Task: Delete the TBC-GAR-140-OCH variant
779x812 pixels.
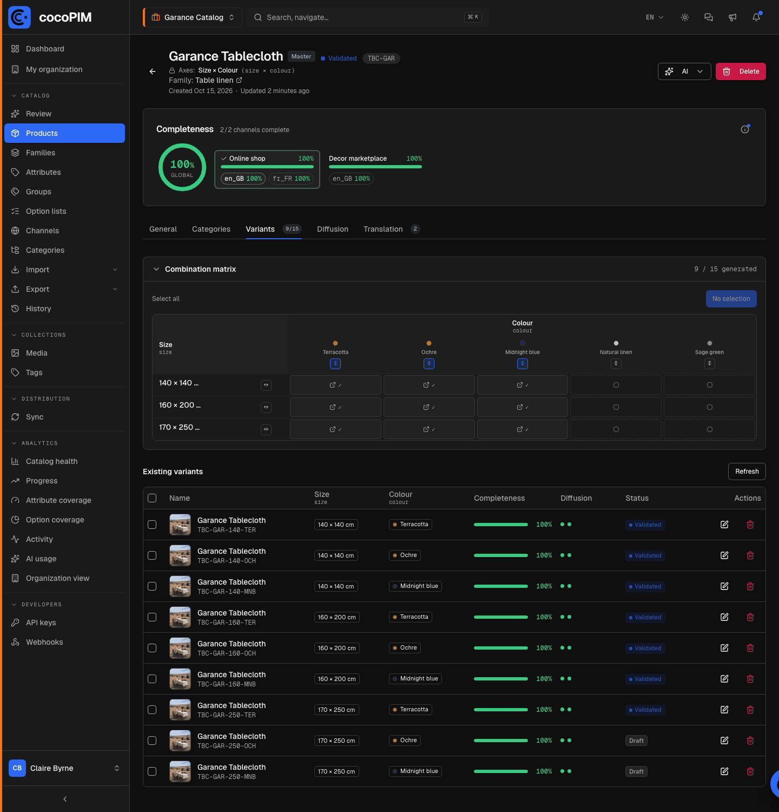Action: click(750, 555)
